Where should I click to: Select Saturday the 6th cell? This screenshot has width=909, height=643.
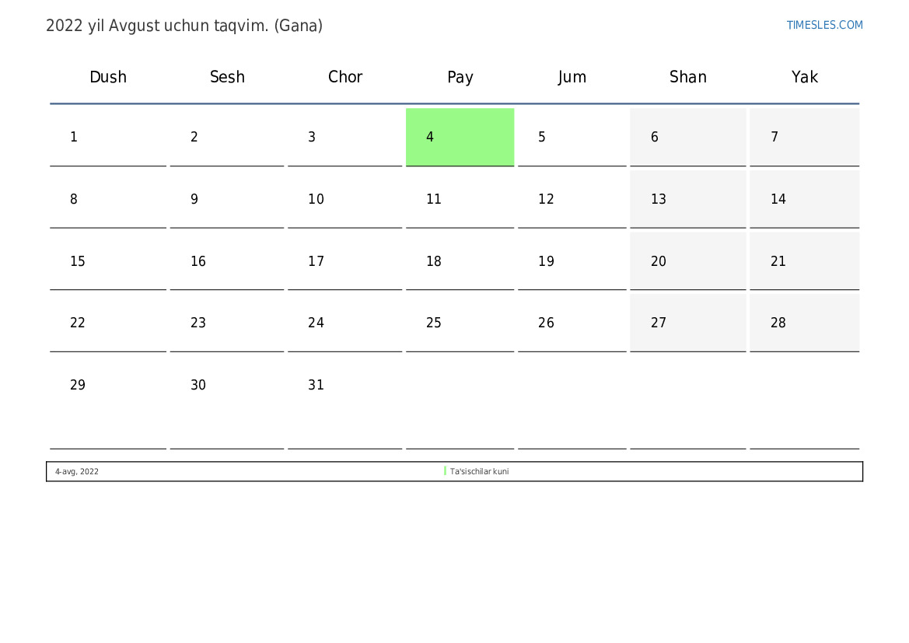[x=687, y=137]
